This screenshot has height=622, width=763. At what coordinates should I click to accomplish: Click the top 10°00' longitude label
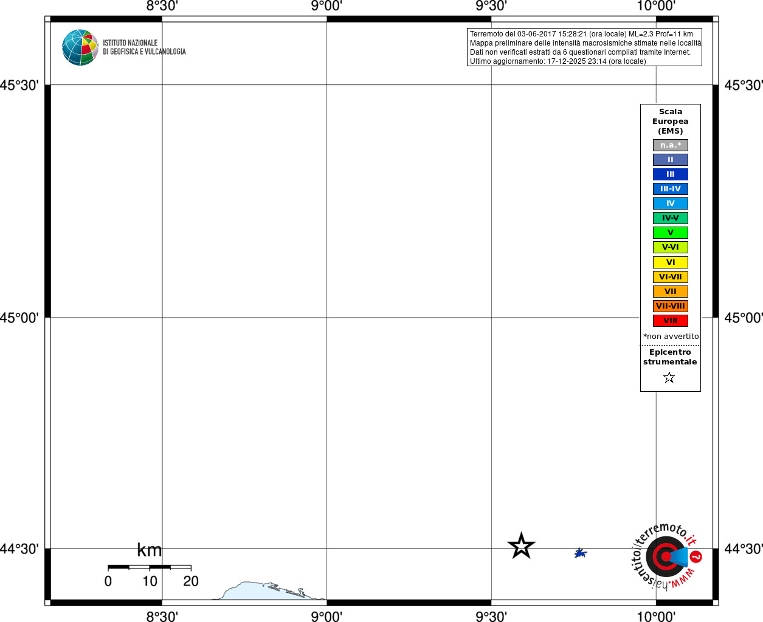(x=656, y=6)
